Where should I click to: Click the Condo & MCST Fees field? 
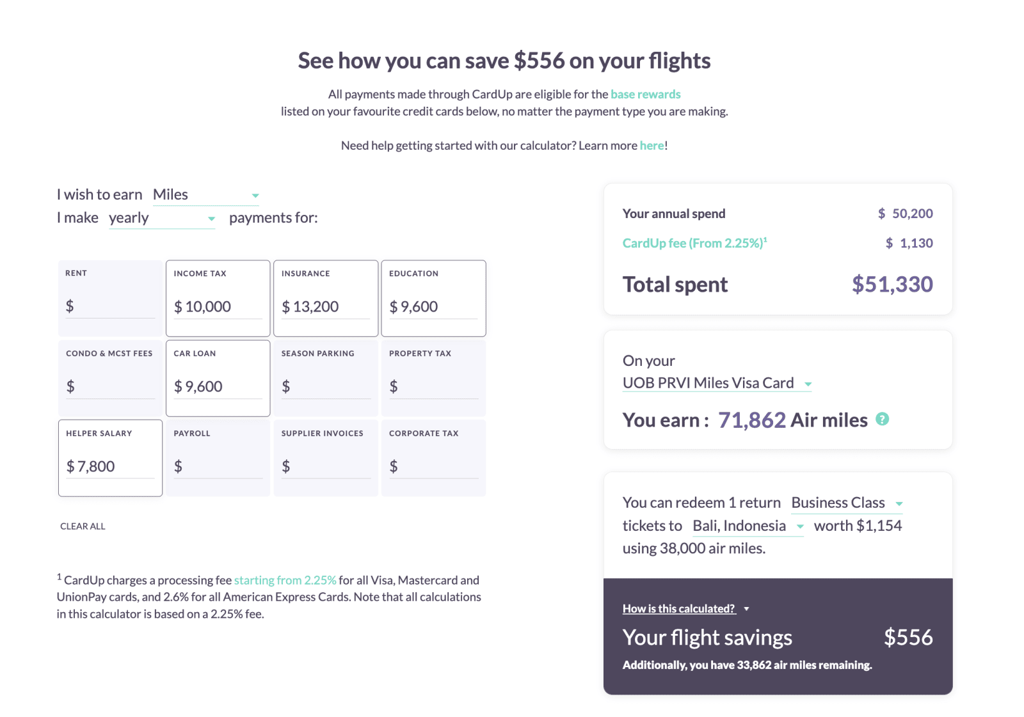110,387
